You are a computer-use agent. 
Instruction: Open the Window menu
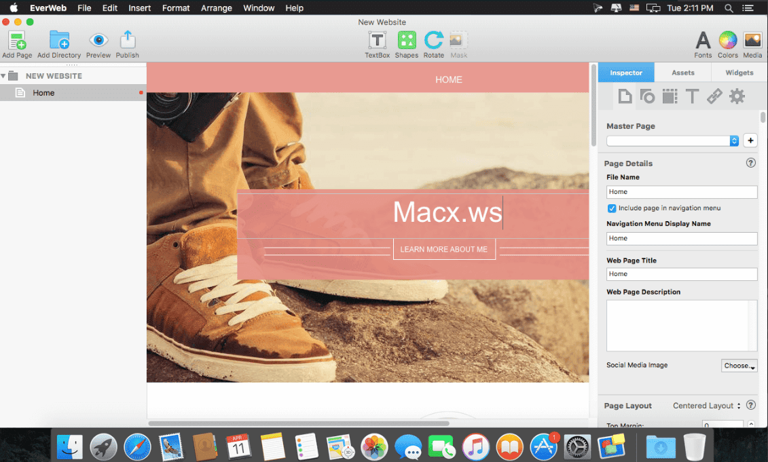point(259,8)
